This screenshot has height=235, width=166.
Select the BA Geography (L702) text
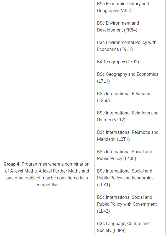(118, 62)
